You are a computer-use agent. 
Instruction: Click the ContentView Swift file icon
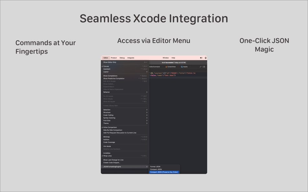click(166, 67)
